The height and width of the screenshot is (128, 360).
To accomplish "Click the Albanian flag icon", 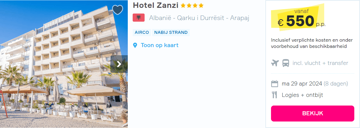I will 139,18.
